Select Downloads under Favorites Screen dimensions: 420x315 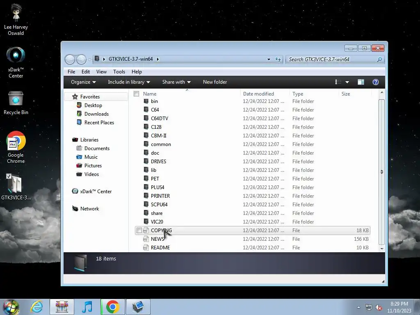point(96,114)
